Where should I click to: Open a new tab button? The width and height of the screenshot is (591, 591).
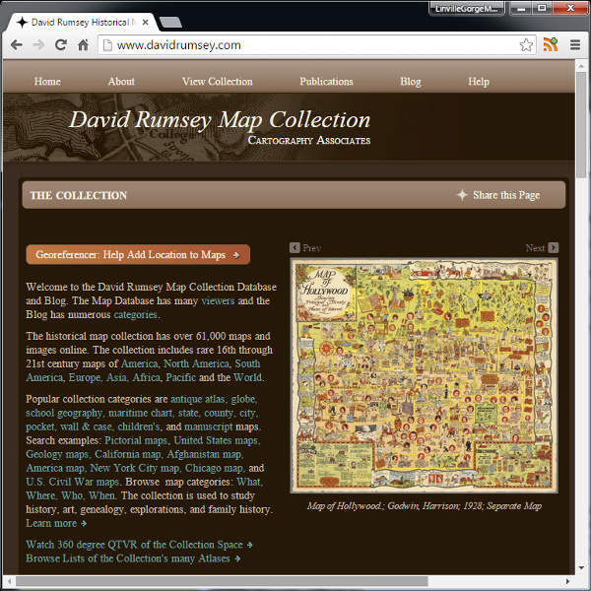(170, 23)
